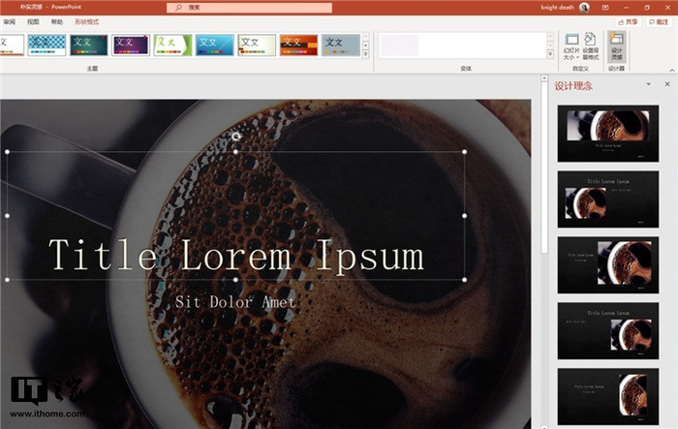The image size is (678, 429).
Task: Click the Title Lorem Ipsum text
Action: [236, 256]
